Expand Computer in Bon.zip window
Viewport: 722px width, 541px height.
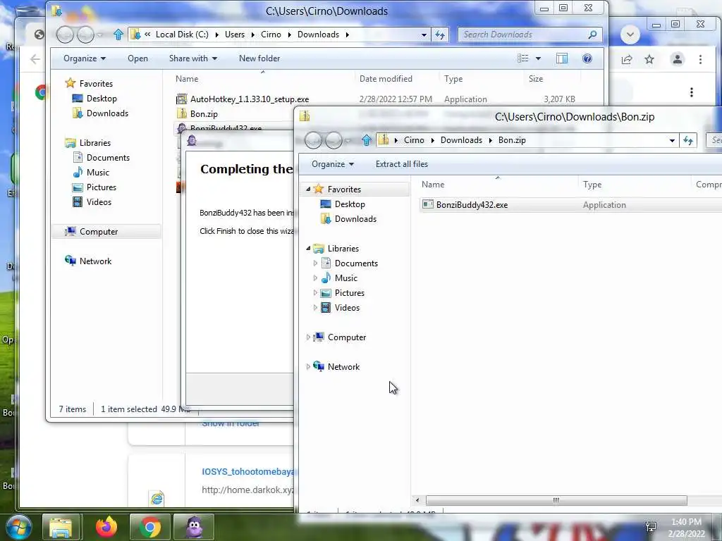(308, 337)
